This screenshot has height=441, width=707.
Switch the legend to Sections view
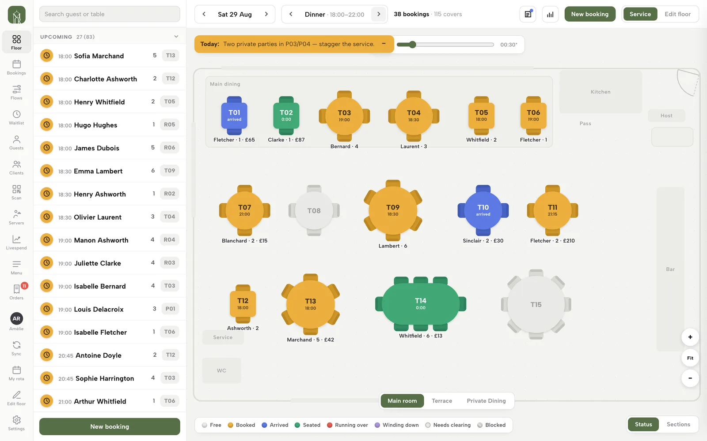[678, 425]
